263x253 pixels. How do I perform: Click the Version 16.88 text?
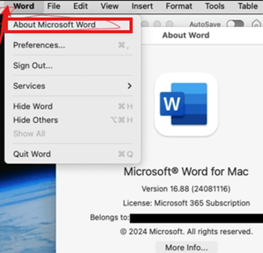(x=186, y=189)
